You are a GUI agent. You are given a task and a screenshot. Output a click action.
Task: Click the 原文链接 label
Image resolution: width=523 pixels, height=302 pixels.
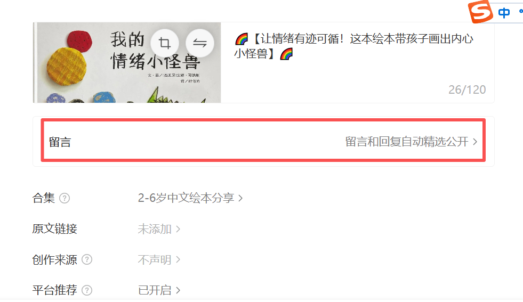[x=55, y=229]
